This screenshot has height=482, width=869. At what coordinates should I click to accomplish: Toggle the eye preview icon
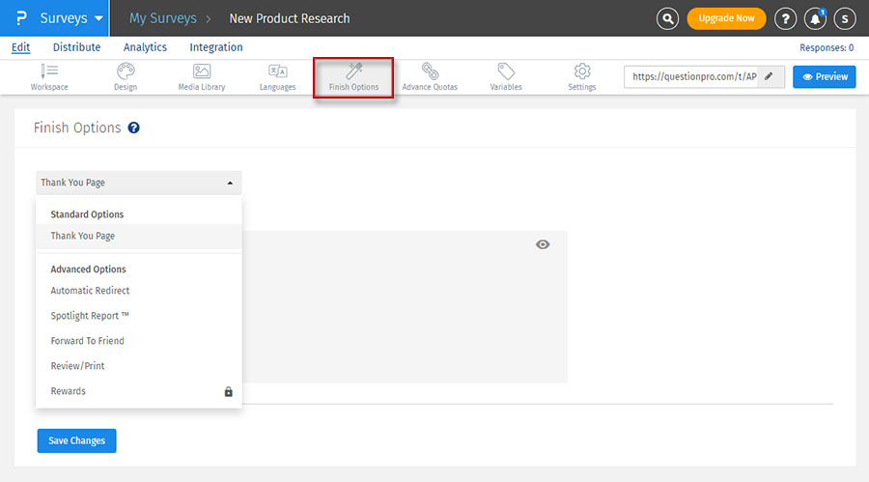click(543, 244)
